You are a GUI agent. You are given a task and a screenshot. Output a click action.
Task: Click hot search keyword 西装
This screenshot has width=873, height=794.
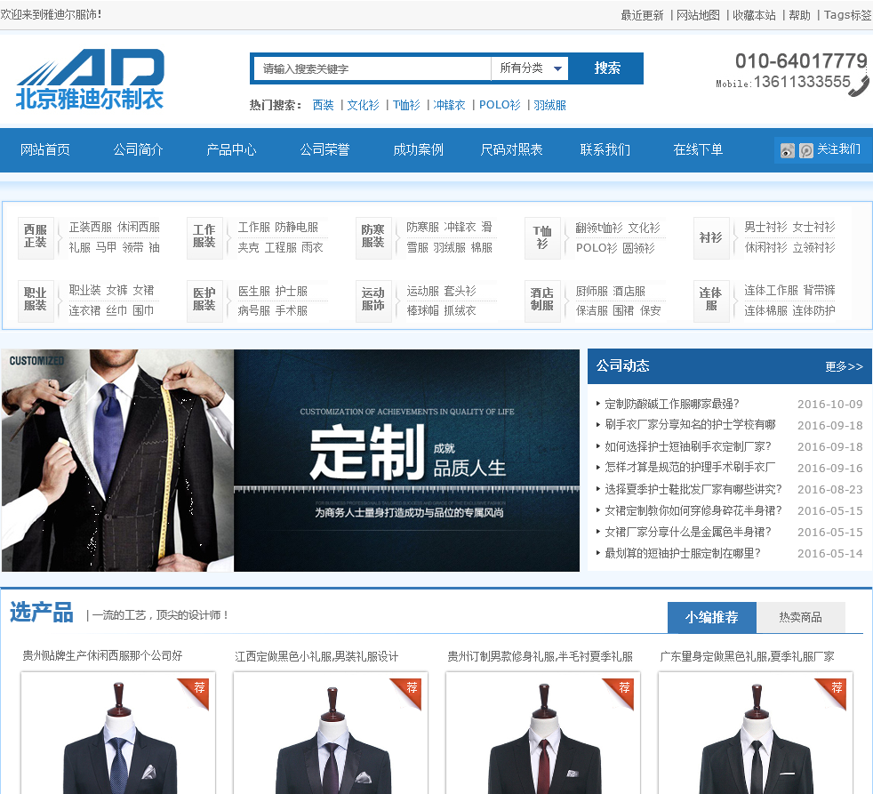323,105
